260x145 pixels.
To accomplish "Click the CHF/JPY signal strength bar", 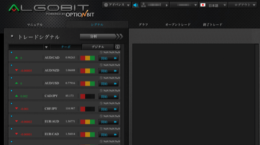I will pyautogui.click(x=87, y=109).
